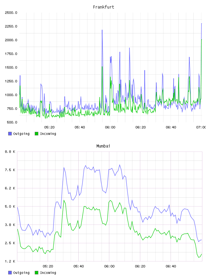
Task: Click the 1.2 K y-axis label
Action: pos(10,261)
